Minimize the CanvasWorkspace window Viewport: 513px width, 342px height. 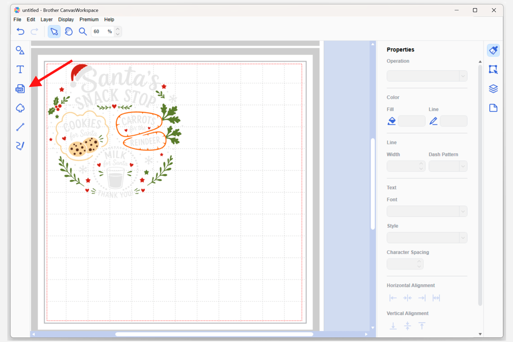[x=456, y=10]
